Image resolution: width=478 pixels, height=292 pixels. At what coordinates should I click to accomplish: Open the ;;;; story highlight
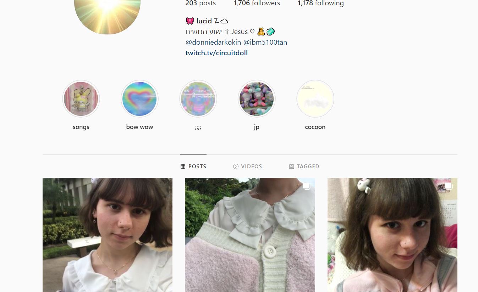point(198,99)
